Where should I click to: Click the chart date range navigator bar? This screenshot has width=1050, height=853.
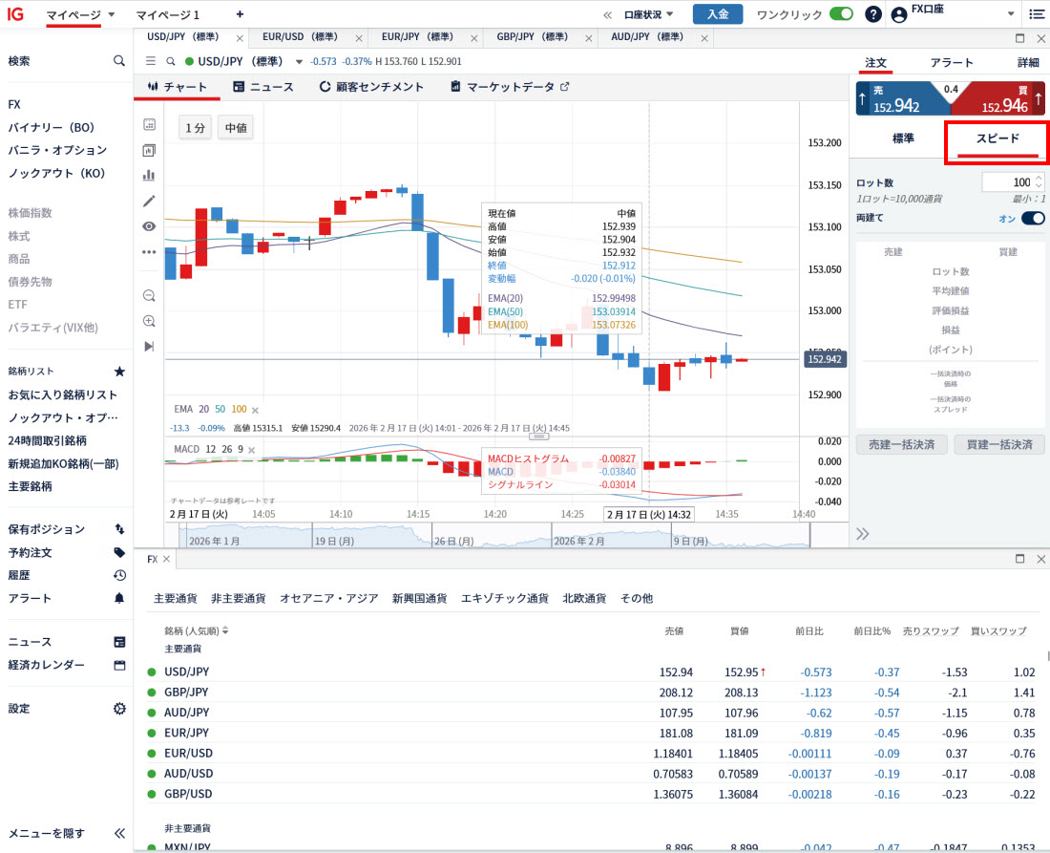tap(487, 539)
